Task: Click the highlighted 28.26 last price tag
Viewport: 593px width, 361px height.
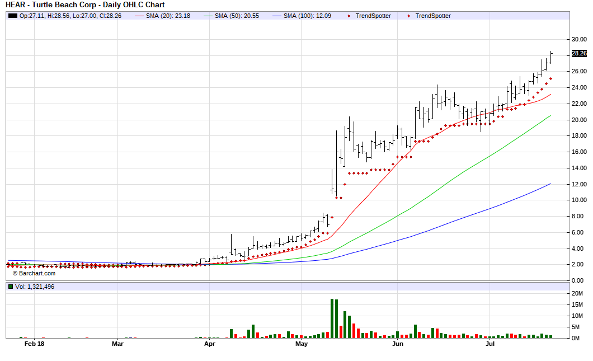Action: [579, 53]
